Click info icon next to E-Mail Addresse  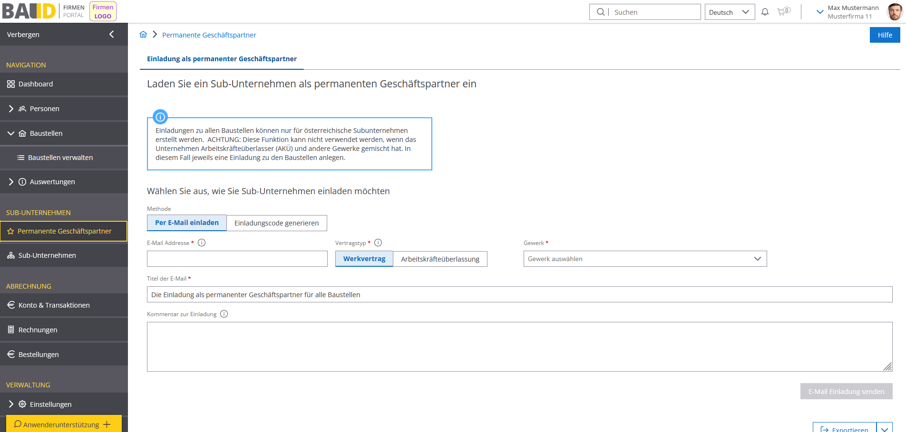click(x=202, y=243)
